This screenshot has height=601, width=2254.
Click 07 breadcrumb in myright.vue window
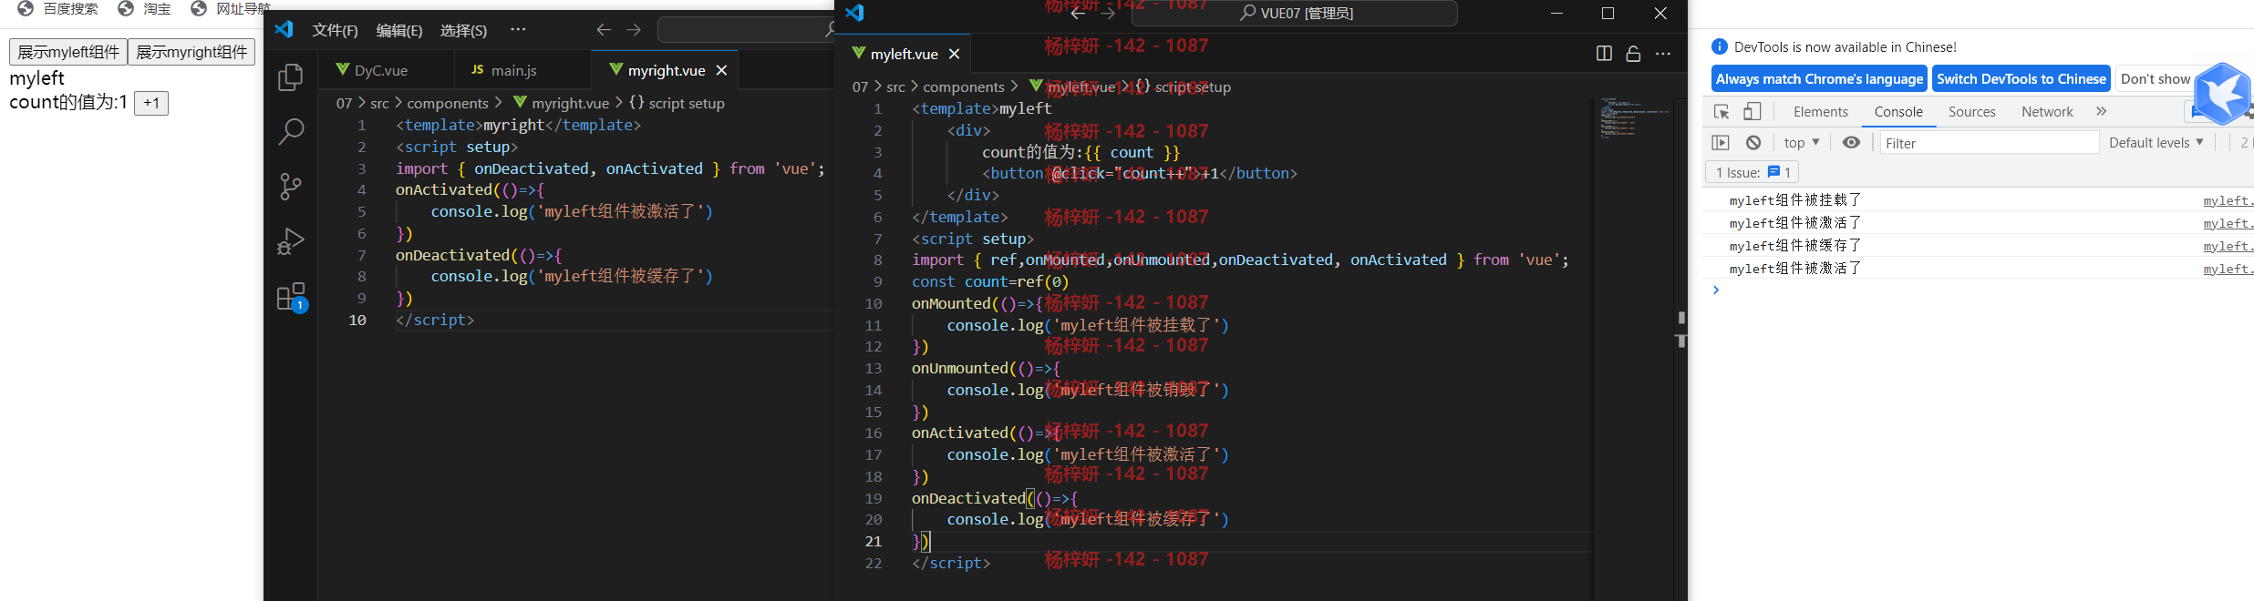click(344, 103)
